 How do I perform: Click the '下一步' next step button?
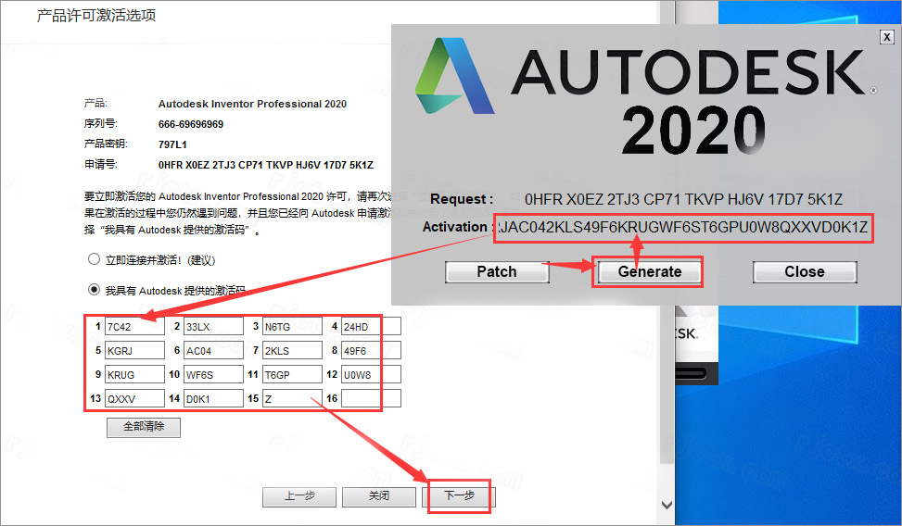(x=459, y=496)
